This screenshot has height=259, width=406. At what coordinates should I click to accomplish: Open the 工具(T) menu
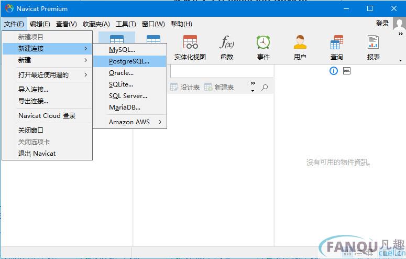point(126,24)
